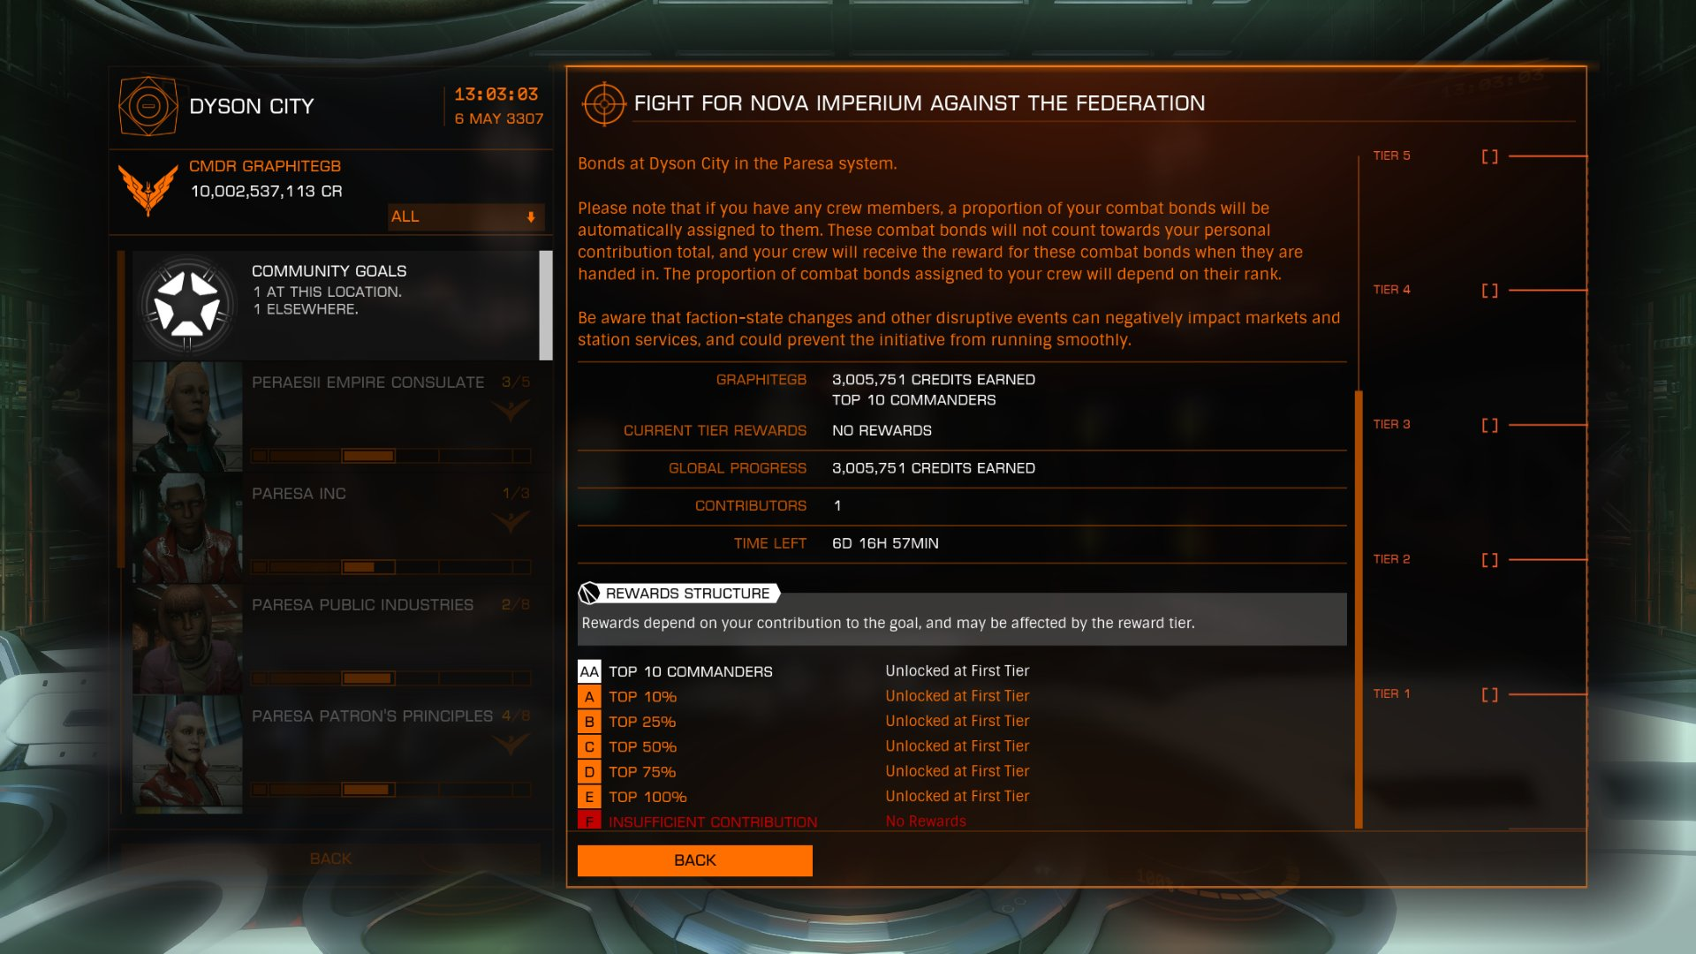Screen dimensions: 1696x954
Task: Click the Paresa Patron's Principles reputation bar
Action: click(390, 790)
